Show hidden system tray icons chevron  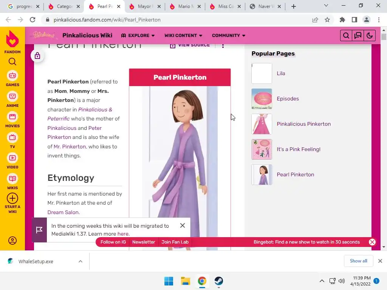(x=322, y=281)
